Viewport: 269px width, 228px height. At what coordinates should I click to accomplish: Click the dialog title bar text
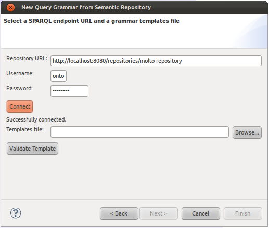pos(86,7)
